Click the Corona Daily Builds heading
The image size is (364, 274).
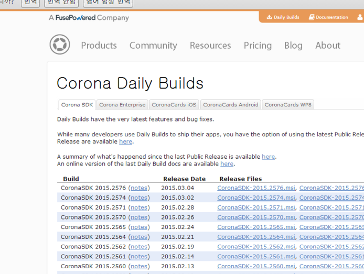(x=130, y=83)
